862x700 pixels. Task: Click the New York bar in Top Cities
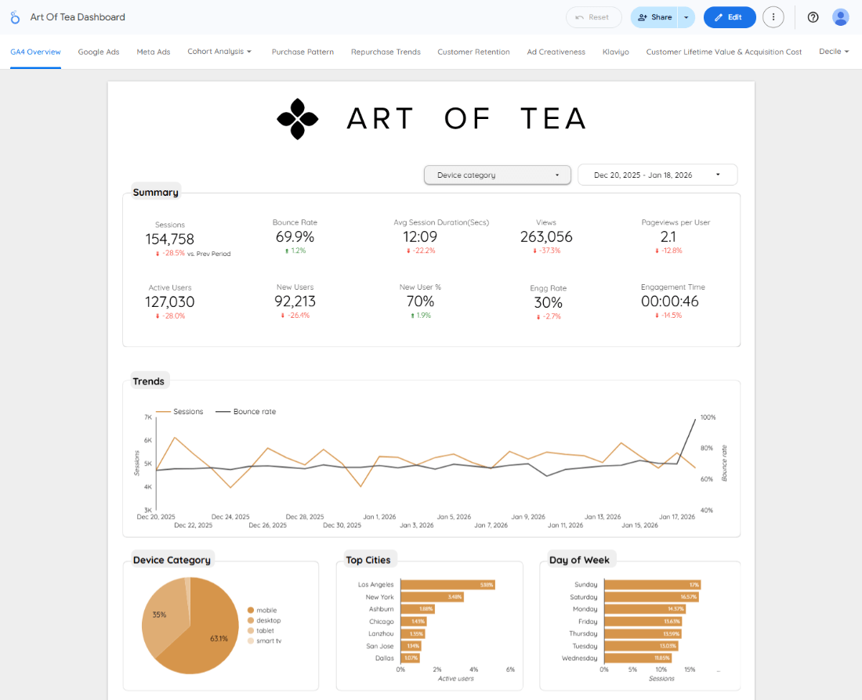pyautogui.click(x=433, y=597)
